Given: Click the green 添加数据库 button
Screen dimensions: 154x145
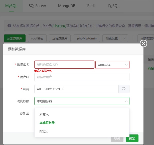Looking at the screenshot, I should pos(15,38).
